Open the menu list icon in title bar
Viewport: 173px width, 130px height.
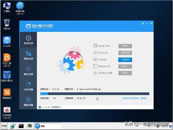point(143,23)
